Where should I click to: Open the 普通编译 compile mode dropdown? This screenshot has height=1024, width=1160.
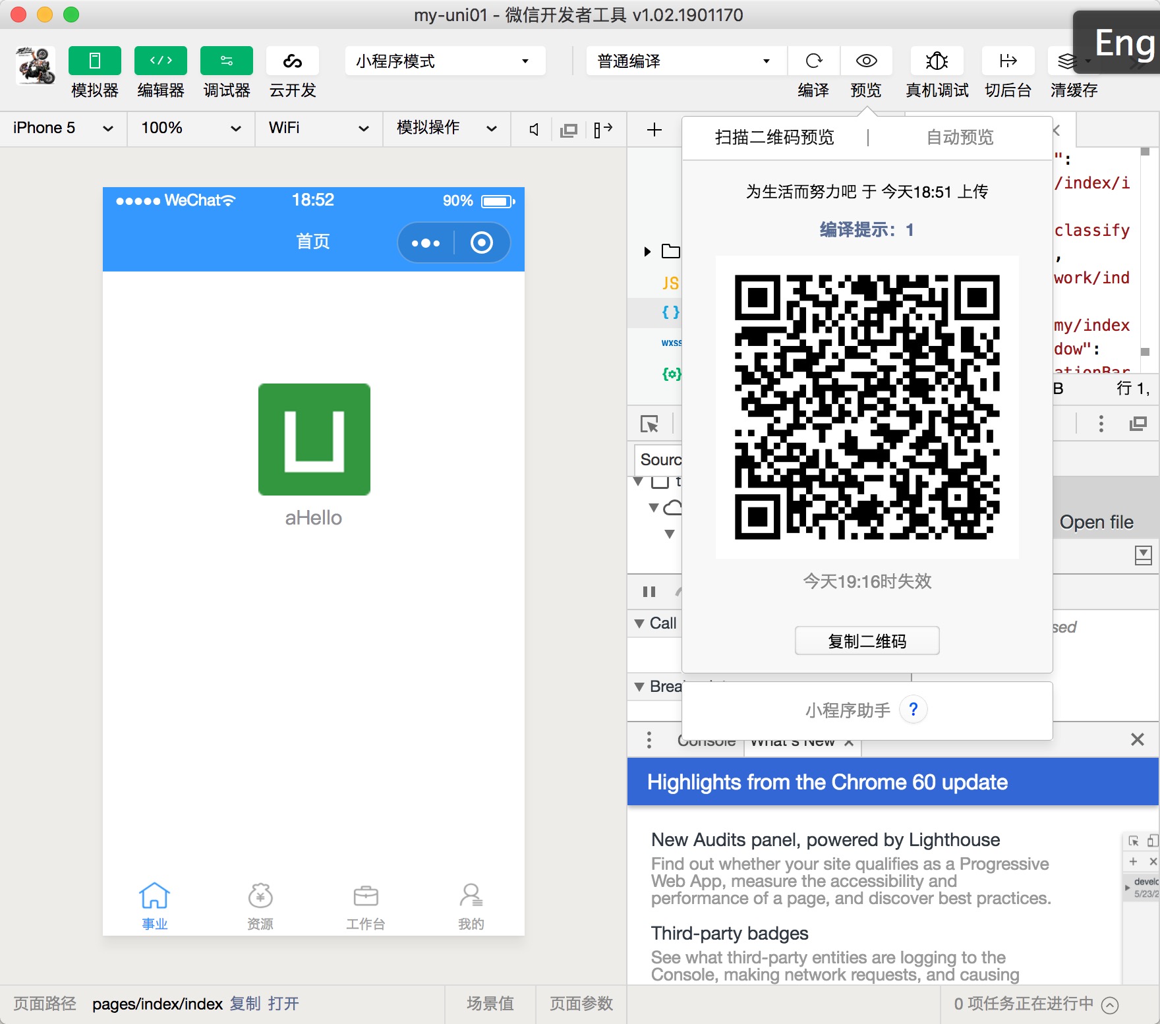pyautogui.click(x=686, y=61)
